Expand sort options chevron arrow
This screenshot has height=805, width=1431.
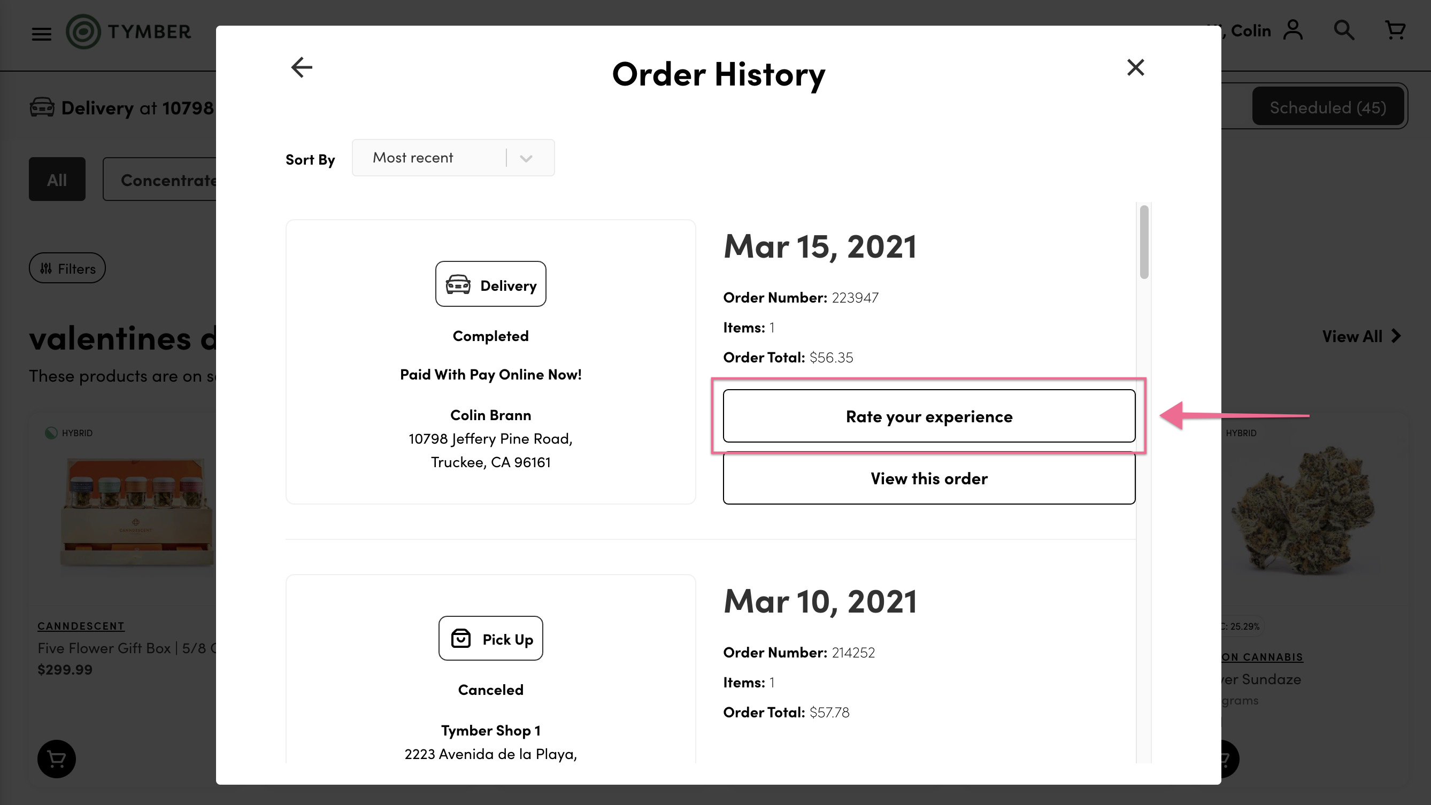point(526,159)
